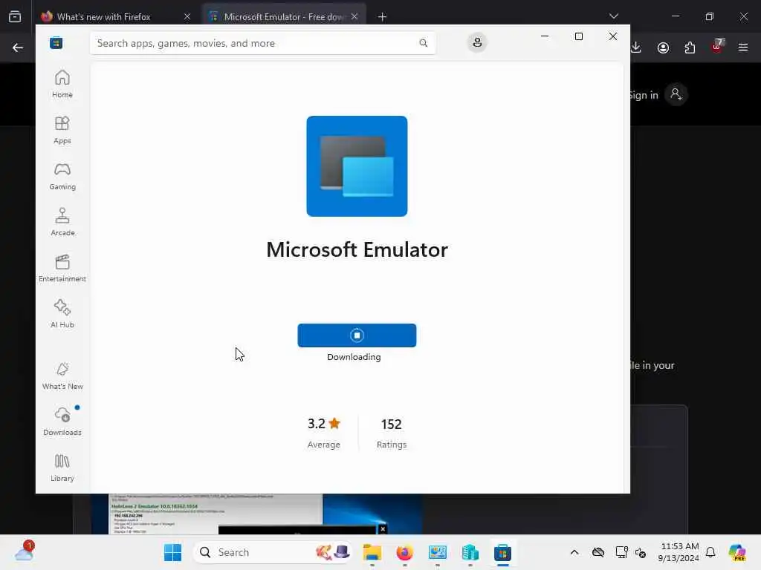
Task: Focus the Store search apps field
Action: [262, 43]
